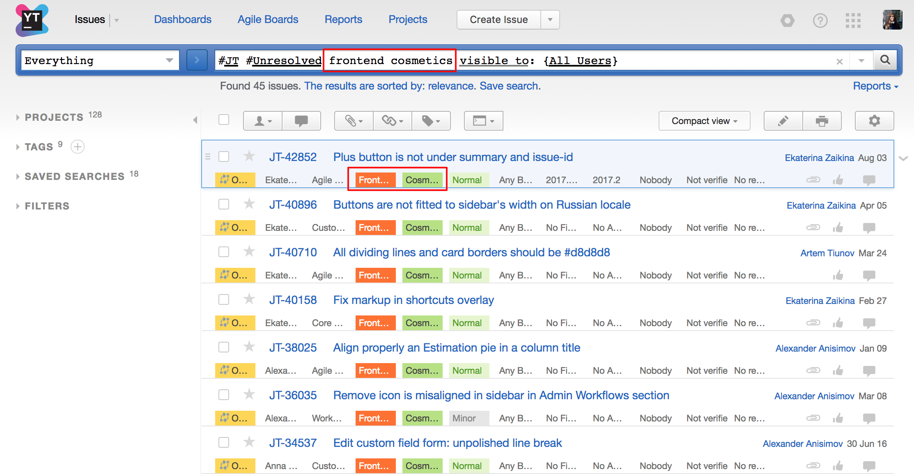The width and height of the screenshot is (914, 474).
Task: Click the pencil edit icon in toolbar
Action: [x=783, y=121]
